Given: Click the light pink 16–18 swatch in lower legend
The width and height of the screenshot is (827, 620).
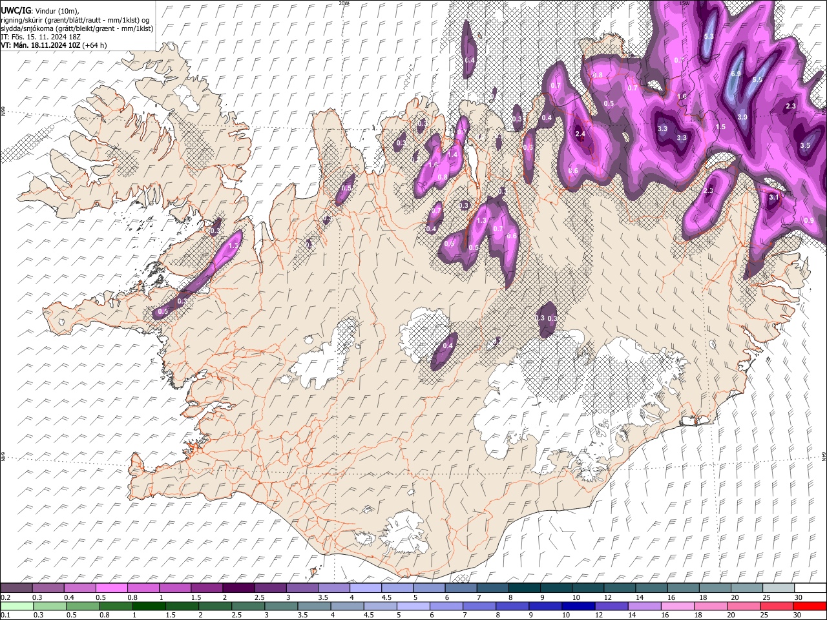Looking at the screenshot, I should pyautogui.click(x=677, y=606).
